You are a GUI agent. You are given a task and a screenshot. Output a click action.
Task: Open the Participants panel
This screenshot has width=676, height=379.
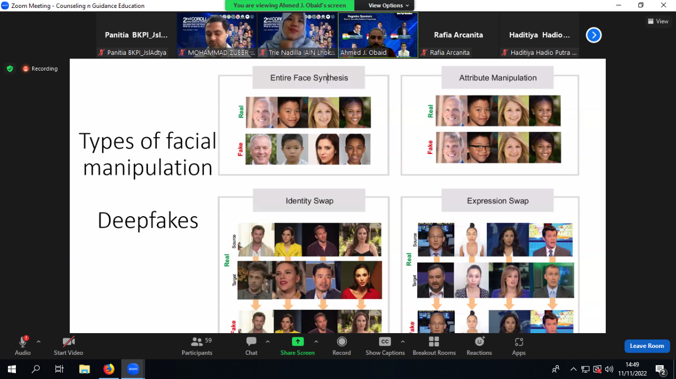(197, 346)
